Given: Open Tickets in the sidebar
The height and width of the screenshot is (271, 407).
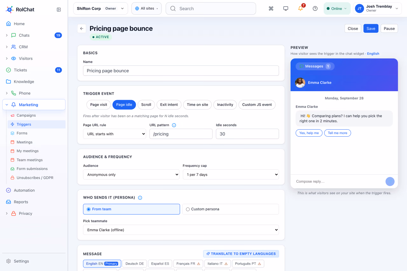Looking at the screenshot, I should [34, 70].
